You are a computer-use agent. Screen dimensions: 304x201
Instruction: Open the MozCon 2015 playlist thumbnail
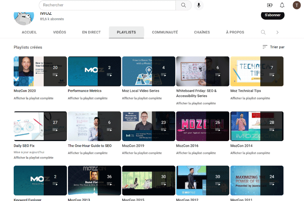149,181
